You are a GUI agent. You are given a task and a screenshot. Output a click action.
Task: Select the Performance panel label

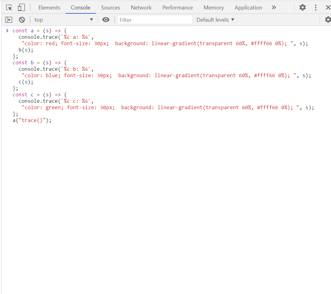tap(178, 7)
